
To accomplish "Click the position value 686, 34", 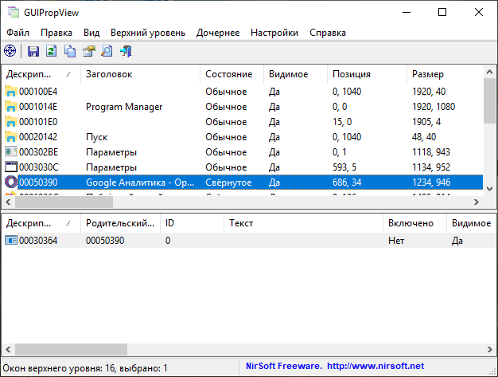I will 347,183.
